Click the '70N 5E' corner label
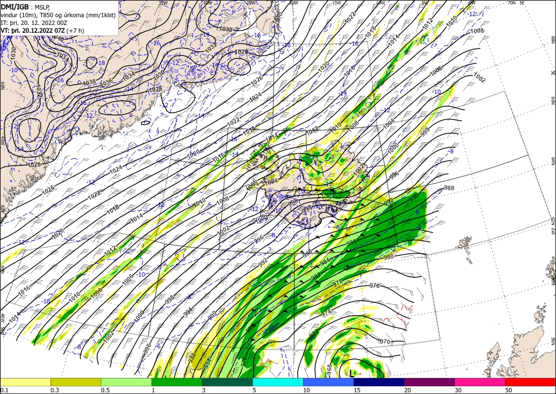Viewport: 556px width, 394px height. [x=516, y=2]
